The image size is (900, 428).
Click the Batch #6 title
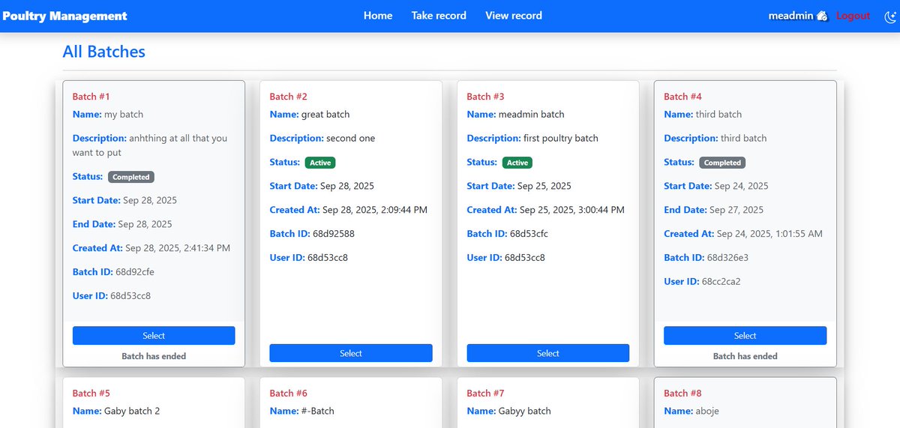click(x=289, y=394)
